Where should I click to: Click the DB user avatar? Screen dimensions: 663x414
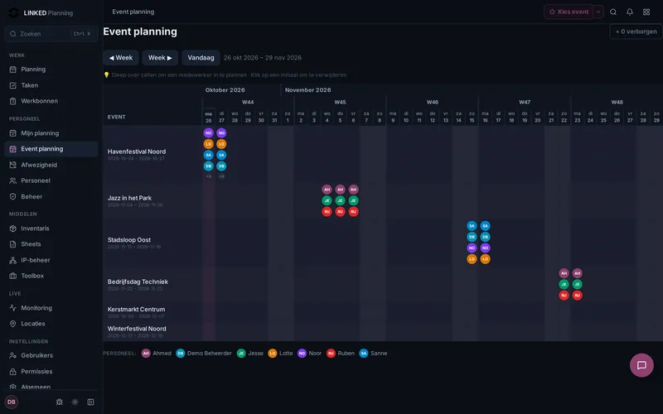[x=12, y=402]
